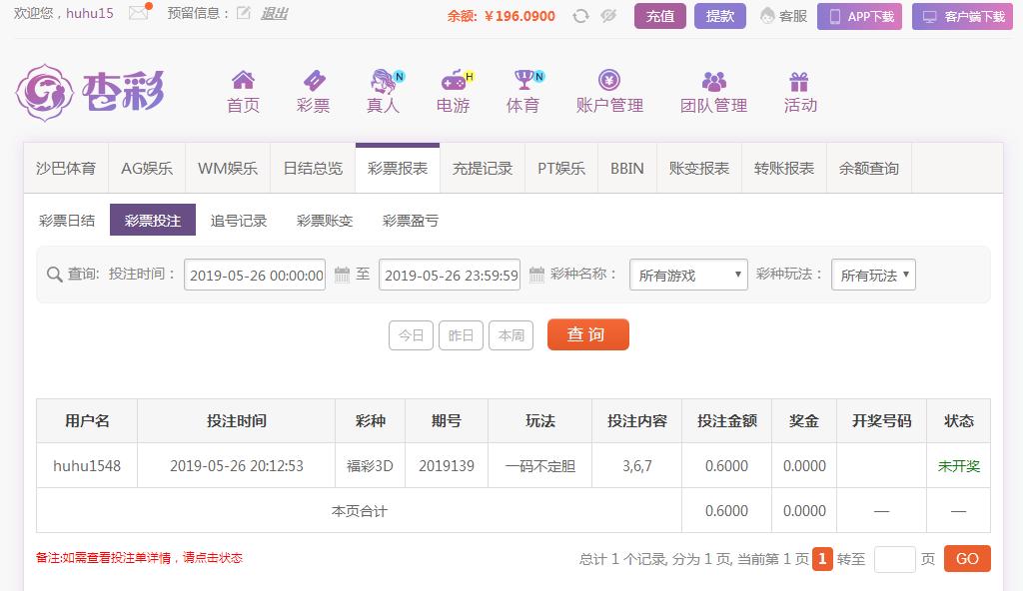Focus the page number jump input
This screenshot has height=591, width=1023.
coord(894,560)
